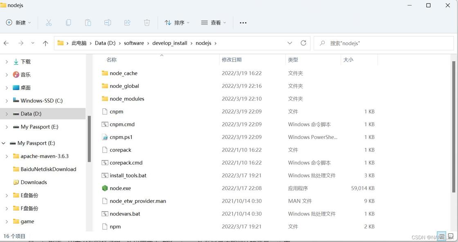Open the 新建 (New) dropdown

click(x=18, y=22)
